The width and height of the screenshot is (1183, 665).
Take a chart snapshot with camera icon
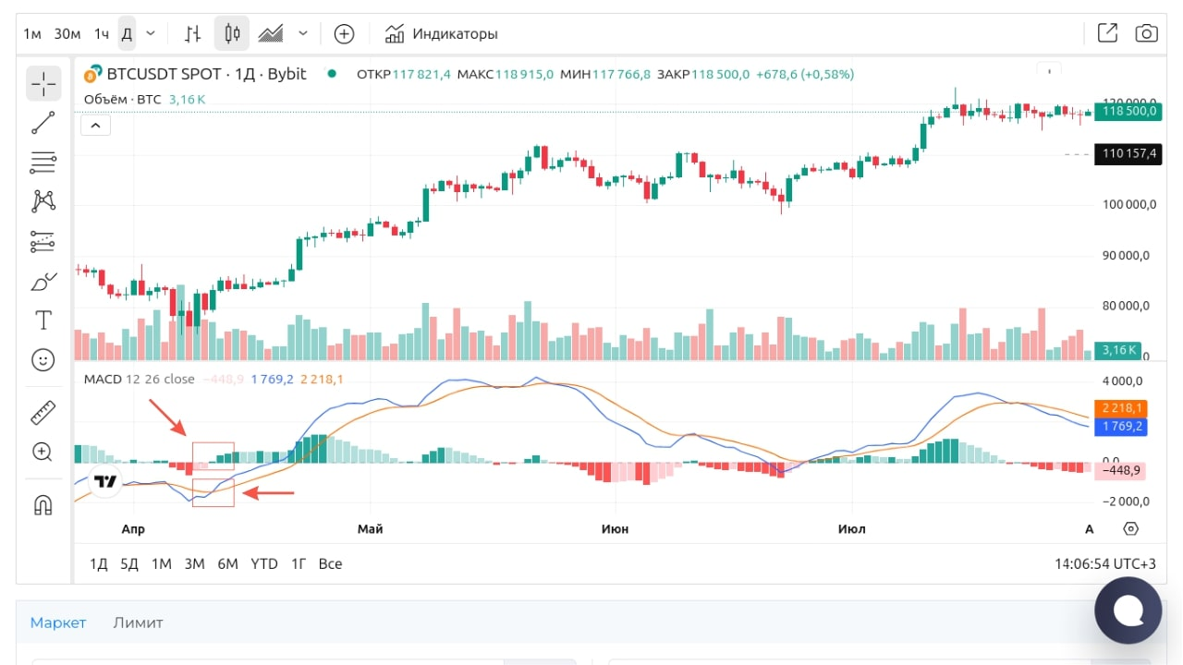(x=1146, y=33)
